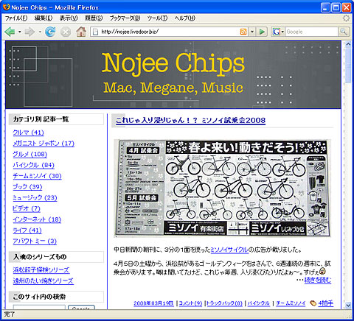This screenshot has height=321, width=354.
Task: Open the トラックバック(0) link
Action: coord(224,303)
